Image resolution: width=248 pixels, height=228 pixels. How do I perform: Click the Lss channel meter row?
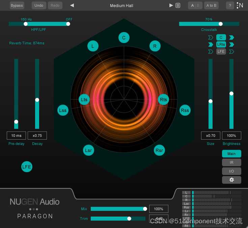(212, 203)
